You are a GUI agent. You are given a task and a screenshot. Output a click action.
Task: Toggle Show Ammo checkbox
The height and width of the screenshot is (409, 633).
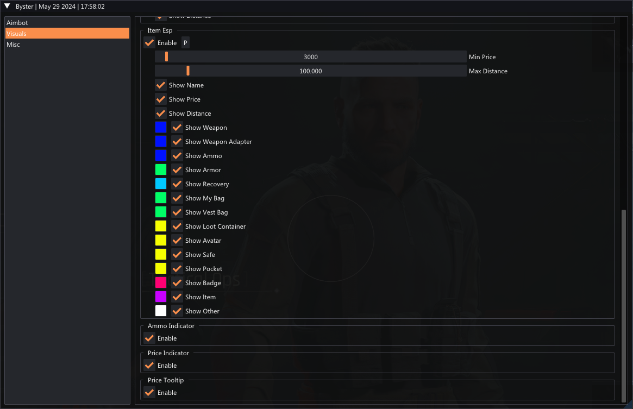[x=177, y=156]
